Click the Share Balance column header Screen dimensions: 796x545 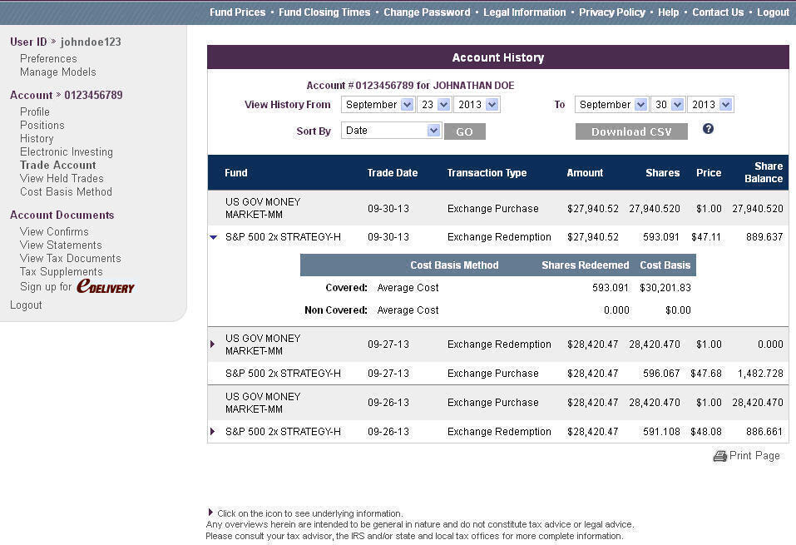[x=764, y=172]
